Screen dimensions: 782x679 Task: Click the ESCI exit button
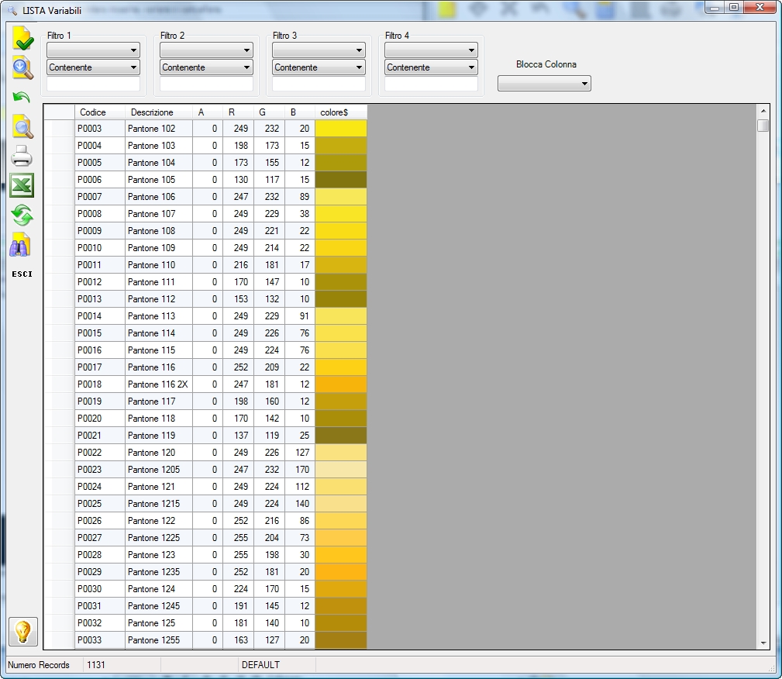[22, 274]
